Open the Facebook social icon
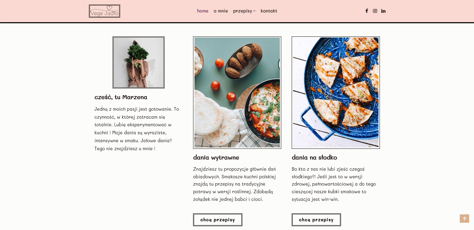Screen dimensions: 474x230 click(367, 11)
